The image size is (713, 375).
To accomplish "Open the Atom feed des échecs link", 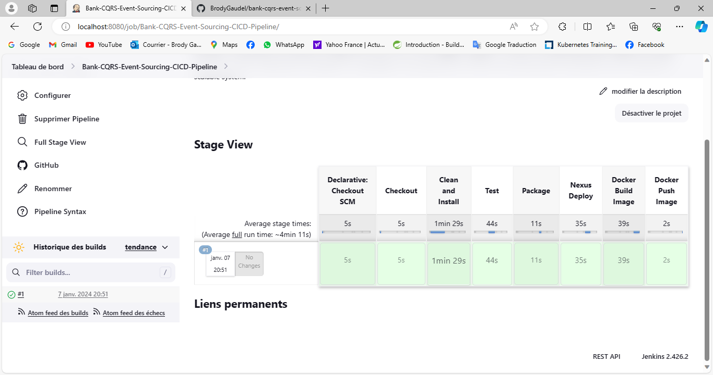I will point(134,313).
